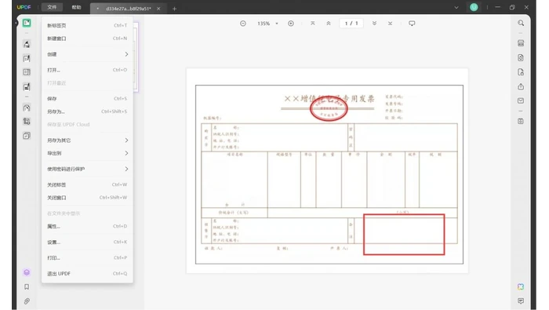Click the convert document icon in right sidebar

pos(521,58)
